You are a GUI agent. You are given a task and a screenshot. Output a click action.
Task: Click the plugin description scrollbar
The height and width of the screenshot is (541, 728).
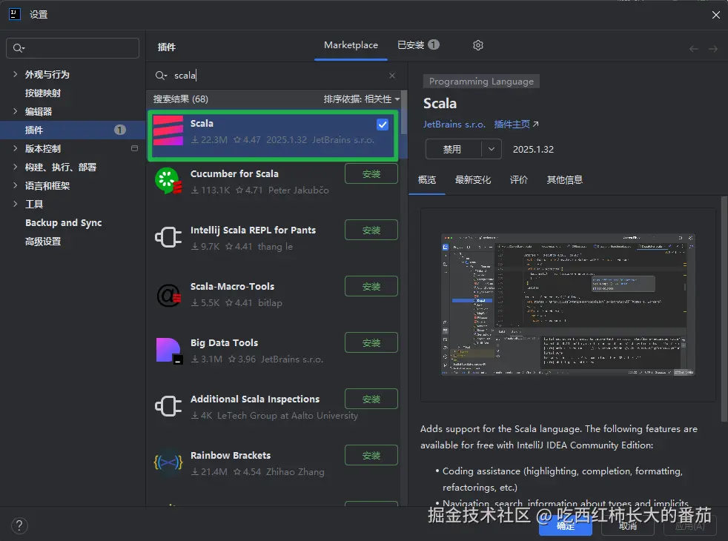724,308
